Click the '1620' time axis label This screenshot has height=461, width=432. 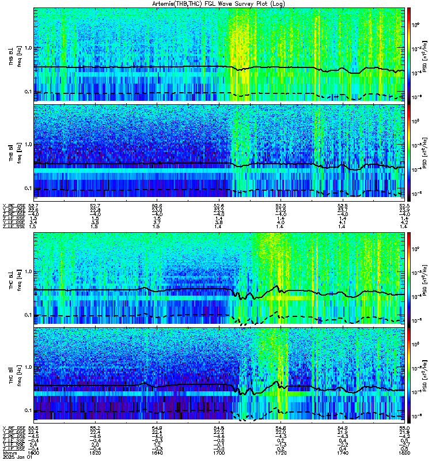pyautogui.click(x=95, y=453)
